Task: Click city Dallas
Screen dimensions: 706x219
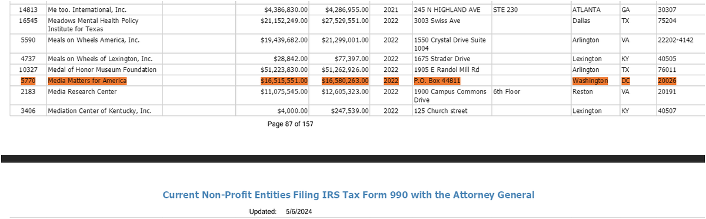Action: pyautogui.click(x=581, y=21)
